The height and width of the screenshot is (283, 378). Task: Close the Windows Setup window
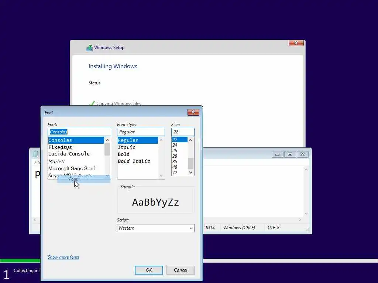tap(296, 43)
